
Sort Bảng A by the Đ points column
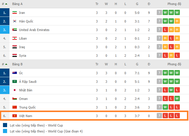click(x=149, y=4)
